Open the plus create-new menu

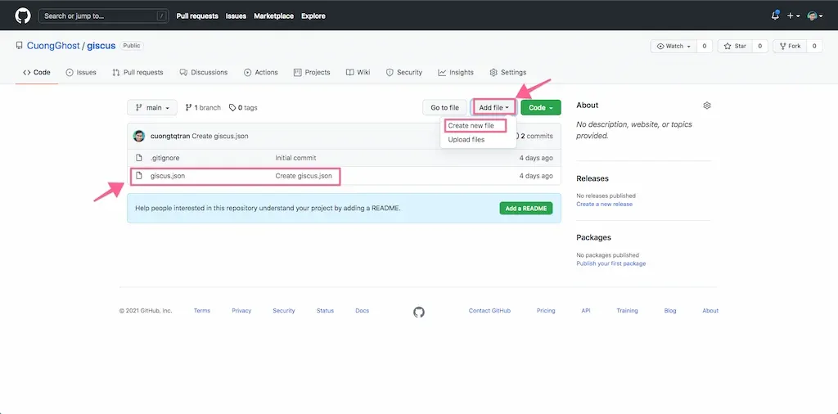[793, 16]
